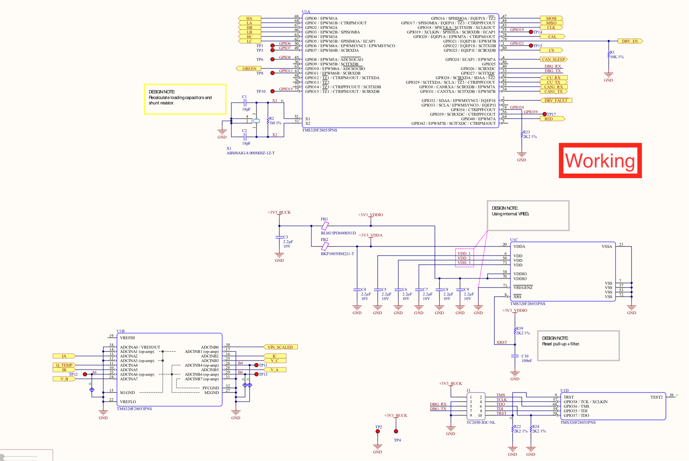The image size is (689, 461).
Task: Select the MISO port label
Action: coord(551,23)
